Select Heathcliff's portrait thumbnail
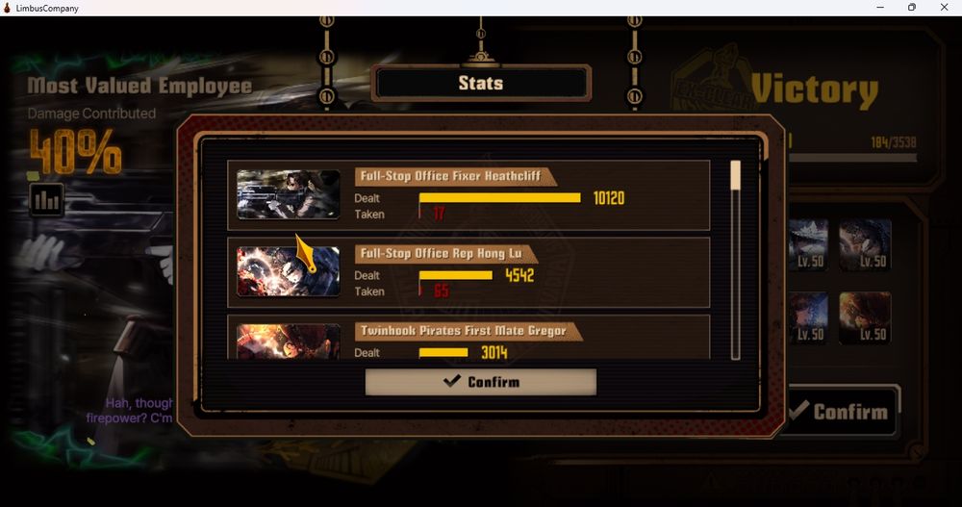 coord(289,194)
